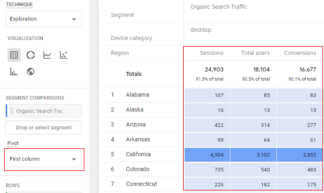Open the Pivot First column dropdown
324x193 pixels.
pyautogui.click(x=44, y=159)
